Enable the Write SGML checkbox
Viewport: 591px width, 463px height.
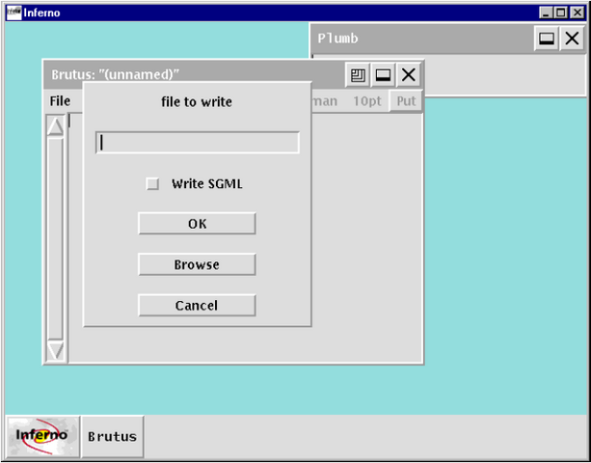coord(152,184)
